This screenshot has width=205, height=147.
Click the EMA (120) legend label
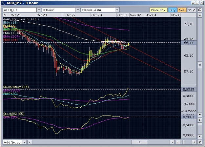click(11, 33)
